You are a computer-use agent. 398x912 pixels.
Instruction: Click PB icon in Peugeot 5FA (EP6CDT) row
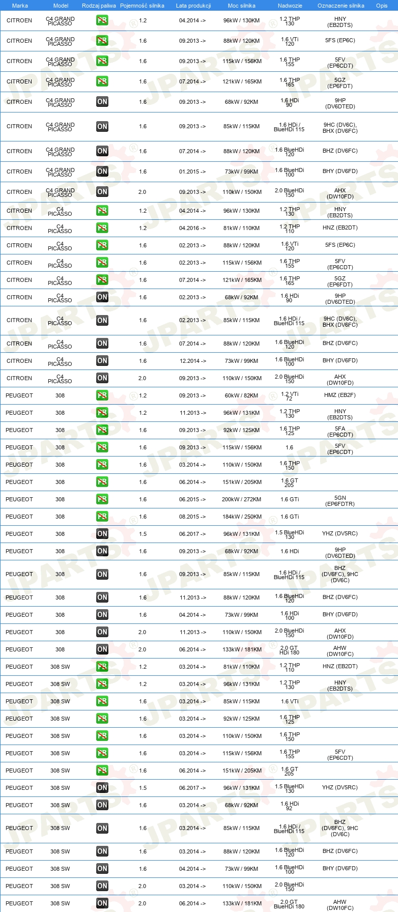(102, 430)
